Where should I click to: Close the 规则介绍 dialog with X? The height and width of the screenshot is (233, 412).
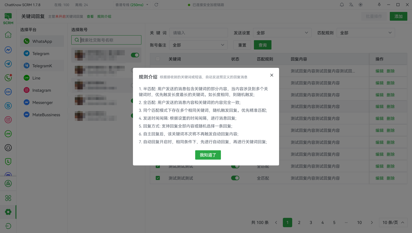[x=272, y=75]
